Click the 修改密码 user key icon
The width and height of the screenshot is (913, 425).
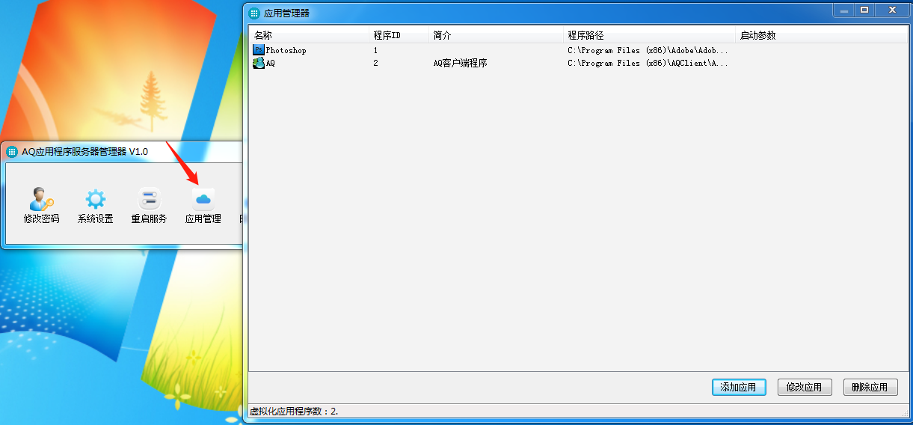(41, 199)
